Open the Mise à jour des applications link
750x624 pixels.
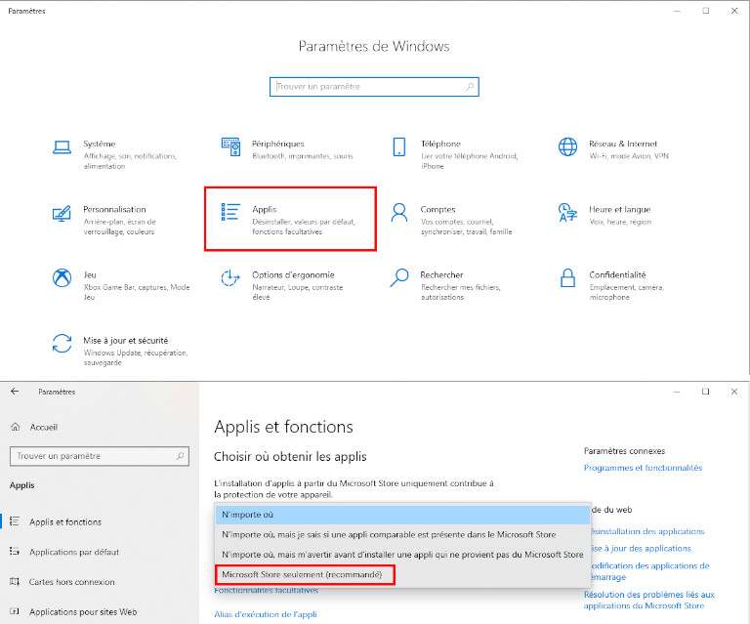(x=641, y=549)
